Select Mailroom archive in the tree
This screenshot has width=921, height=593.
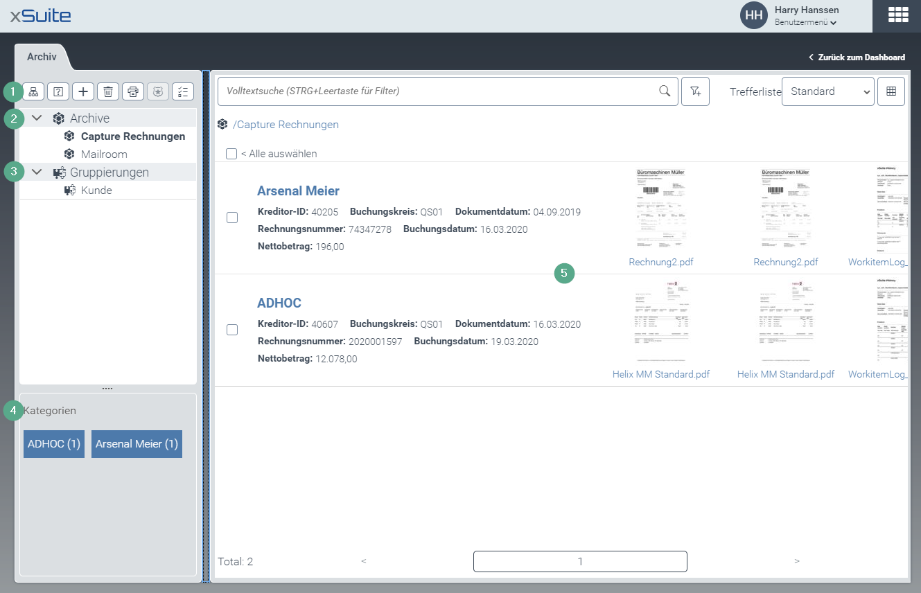tap(104, 154)
